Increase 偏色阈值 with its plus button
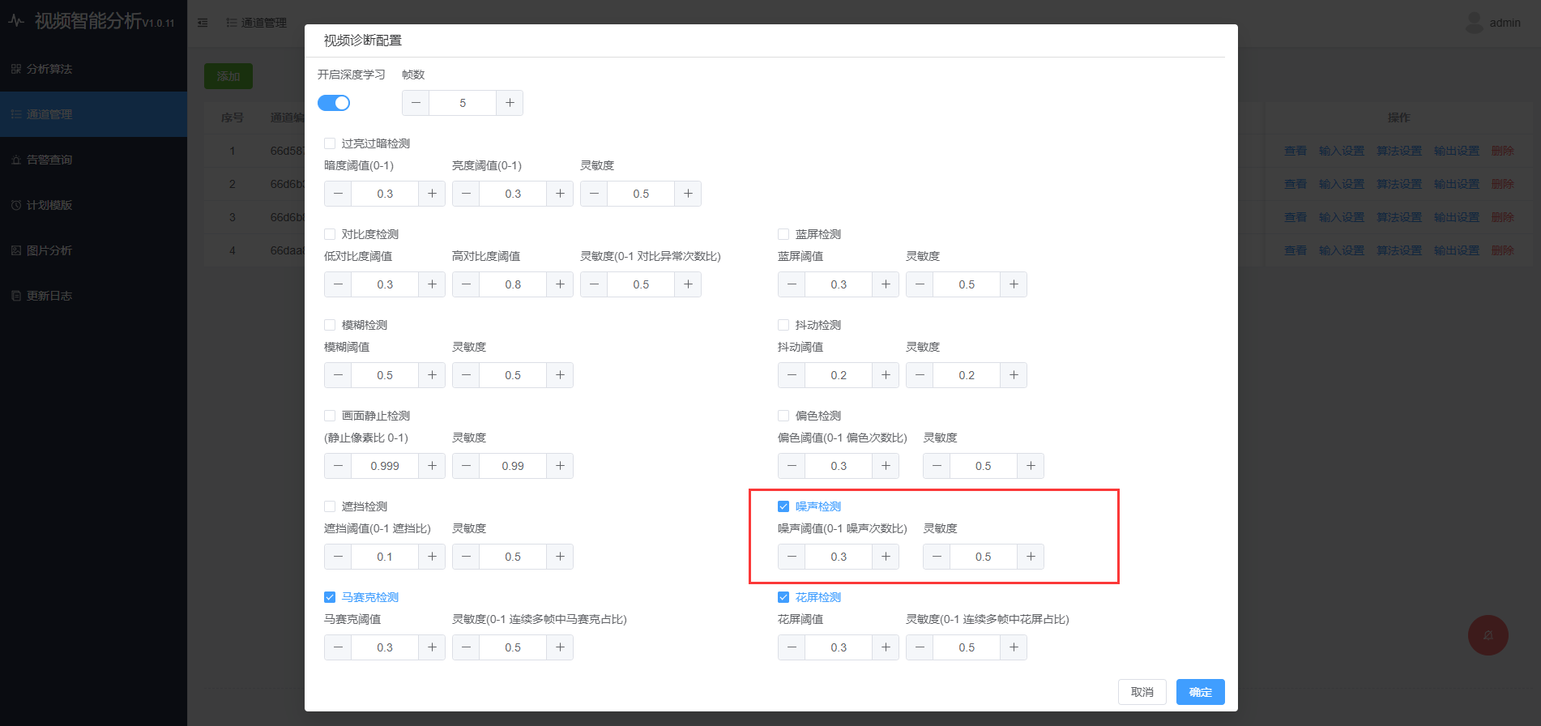Viewport: 1541px width, 726px height. [x=886, y=466]
